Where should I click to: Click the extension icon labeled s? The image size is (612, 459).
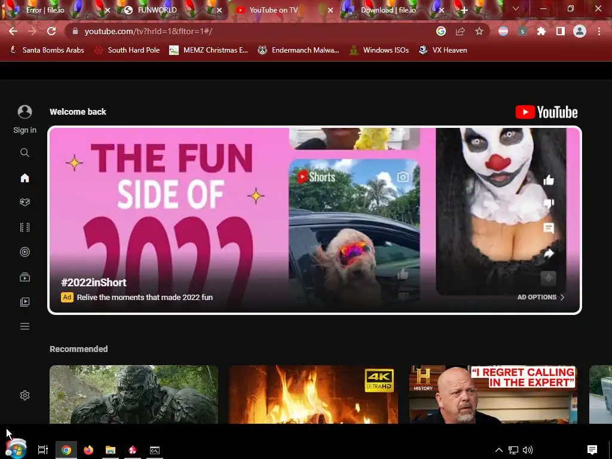[522, 31]
